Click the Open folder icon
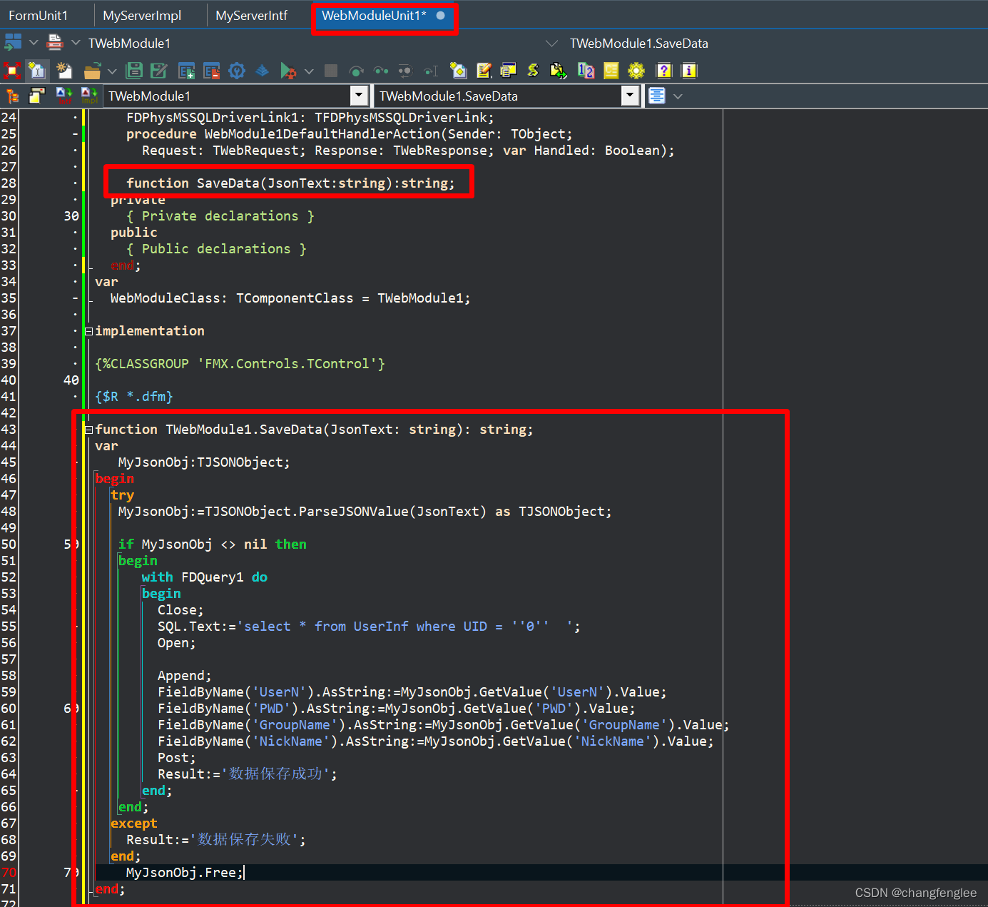The width and height of the screenshot is (988, 907). tap(92, 71)
